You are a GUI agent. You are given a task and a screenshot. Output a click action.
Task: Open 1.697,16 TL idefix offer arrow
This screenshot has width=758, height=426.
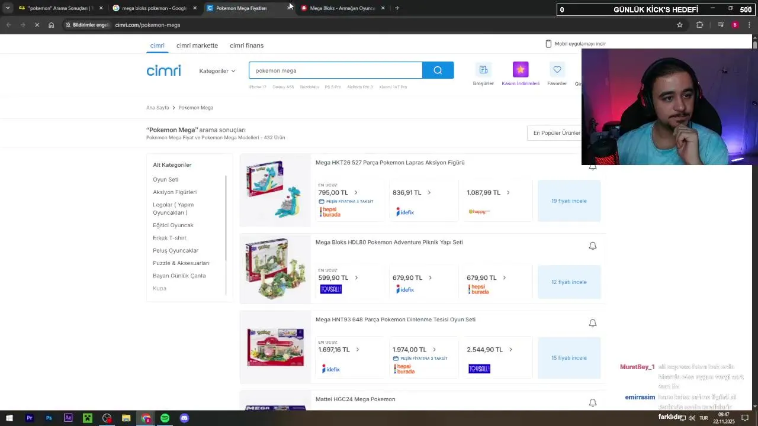click(x=357, y=350)
